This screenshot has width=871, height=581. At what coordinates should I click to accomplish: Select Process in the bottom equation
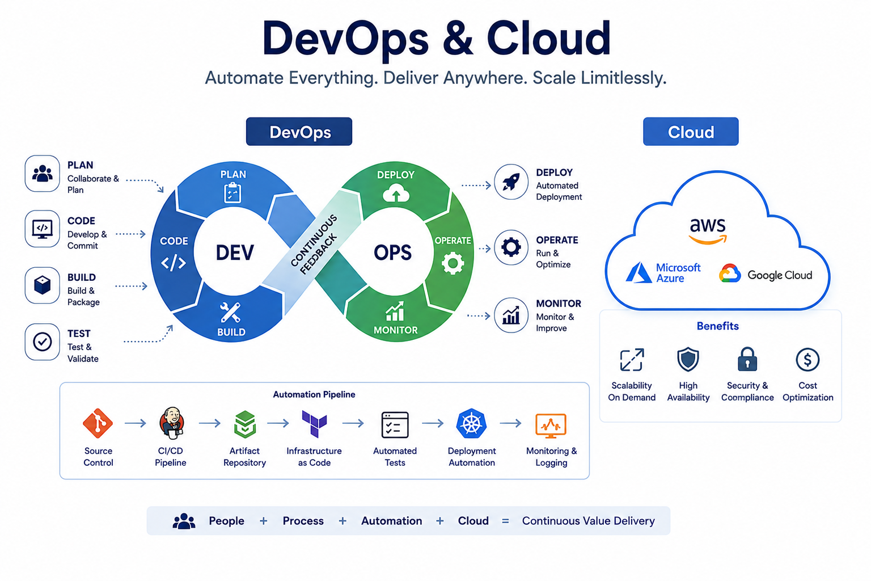pyautogui.click(x=303, y=521)
